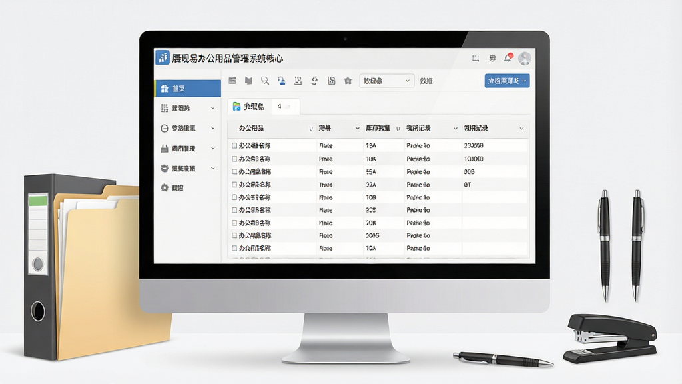Click the curved arrow refresh toolbar icon
The width and height of the screenshot is (682, 384).
click(314, 81)
